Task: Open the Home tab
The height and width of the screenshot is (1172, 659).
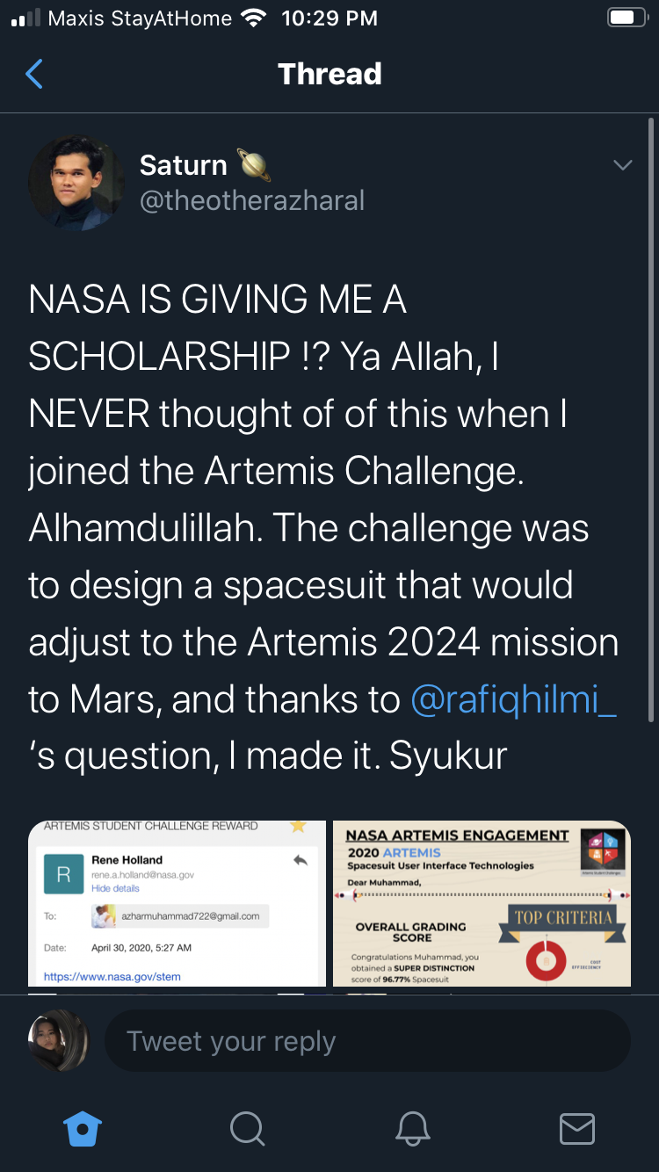Action: coord(83,1128)
